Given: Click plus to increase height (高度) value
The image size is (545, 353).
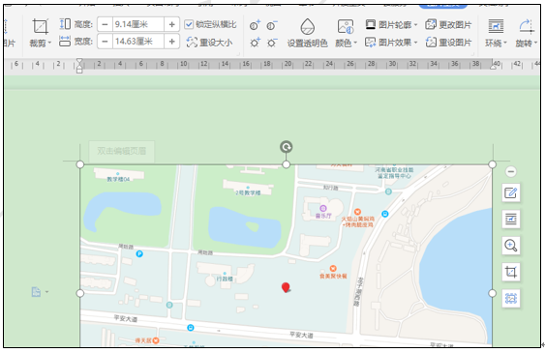Looking at the screenshot, I should pyautogui.click(x=171, y=24).
